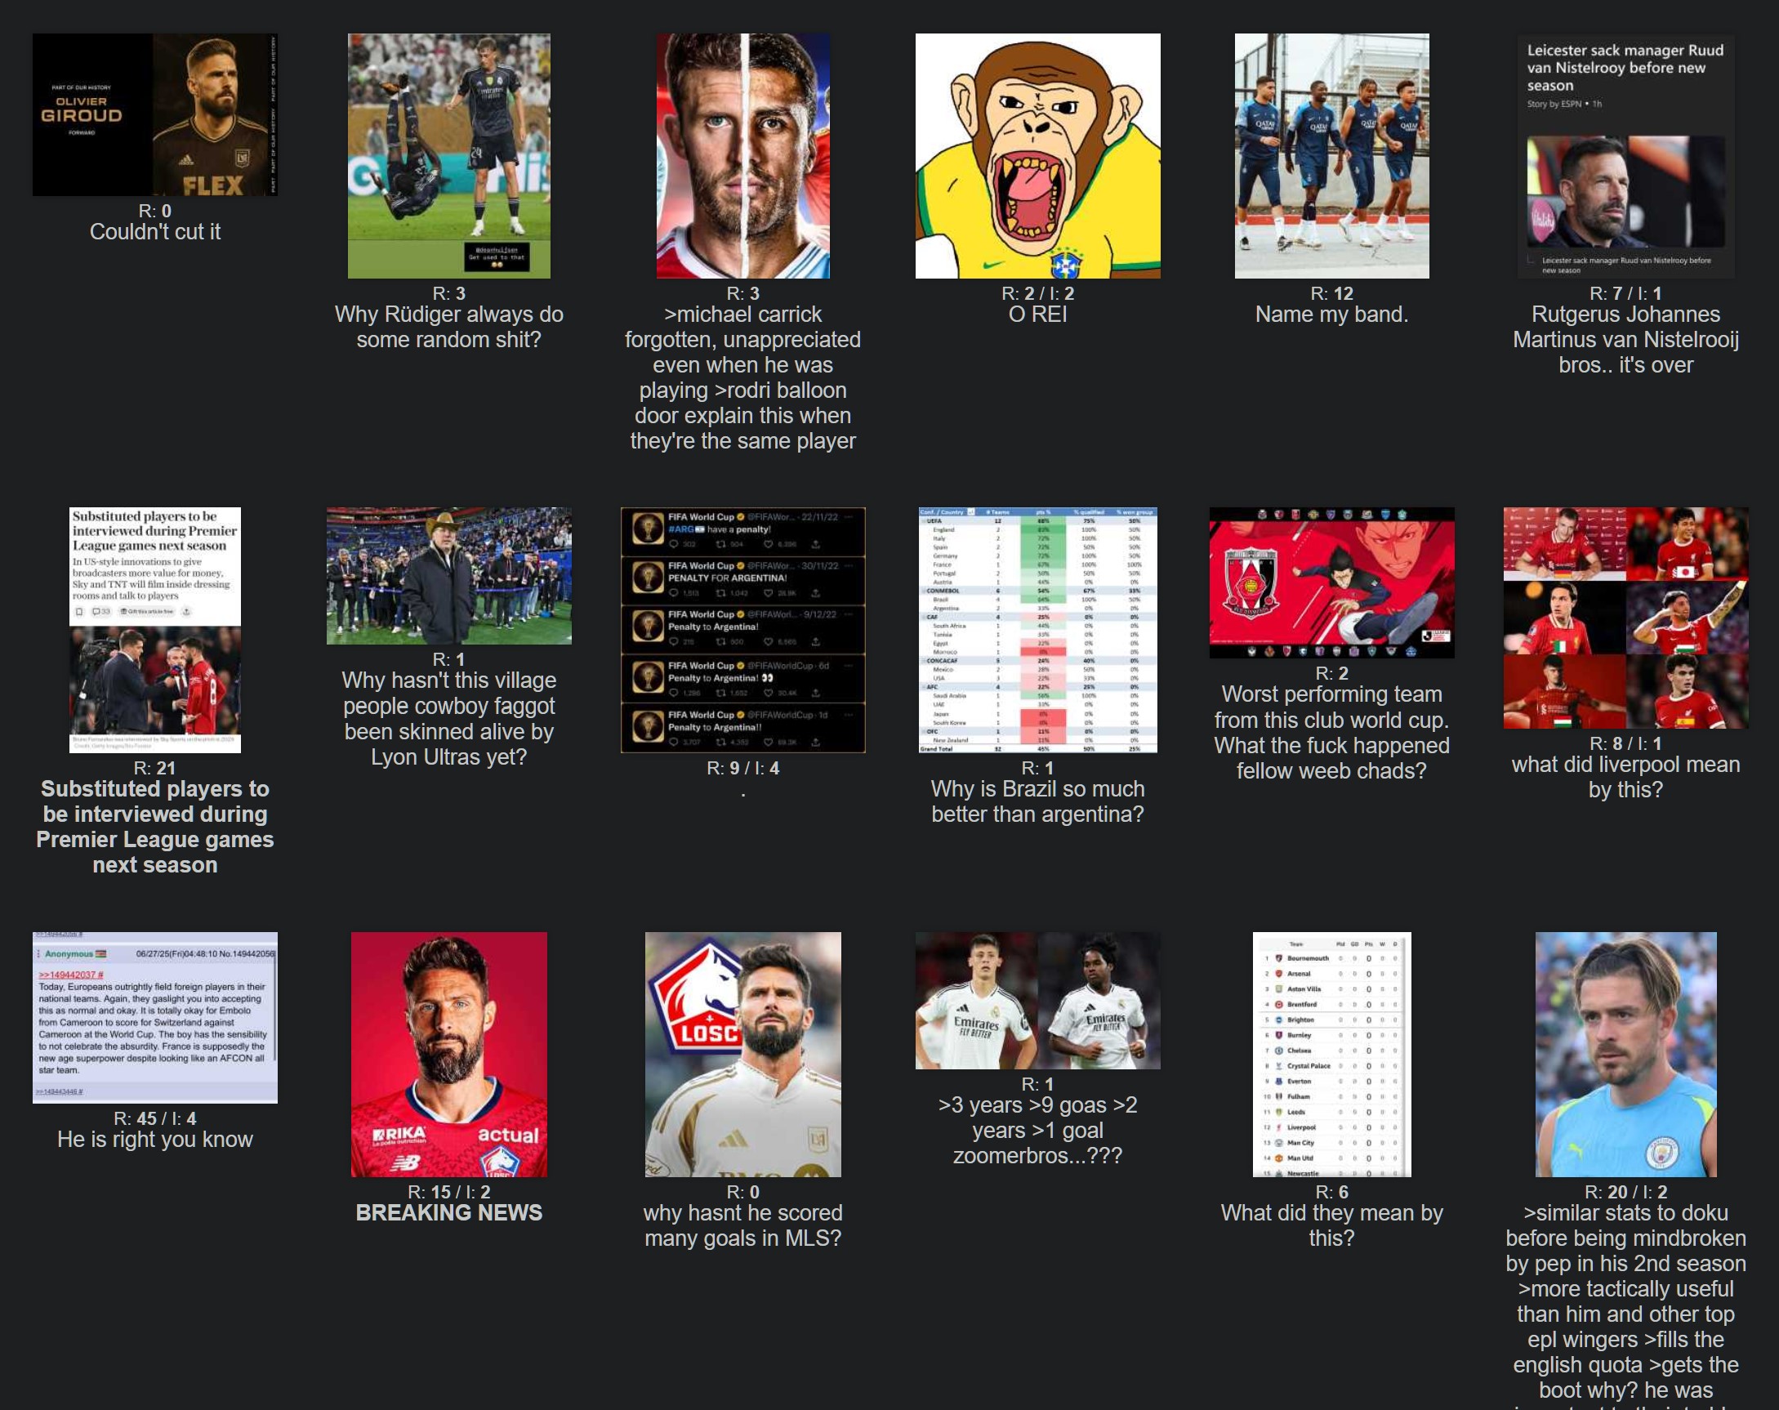Click the 'R: 2 / I: 2' stats line

1037,294
